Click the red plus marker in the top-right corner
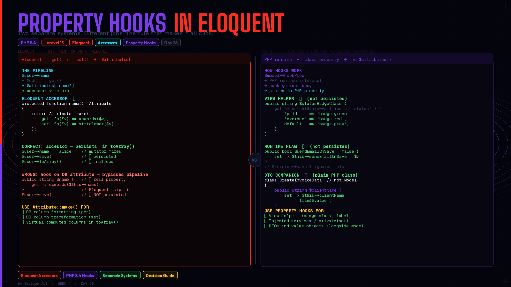 [x=506, y=5]
